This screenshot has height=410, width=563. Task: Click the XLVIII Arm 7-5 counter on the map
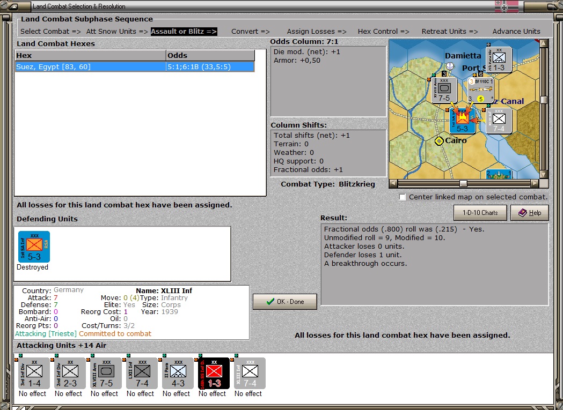click(x=444, y=90)
